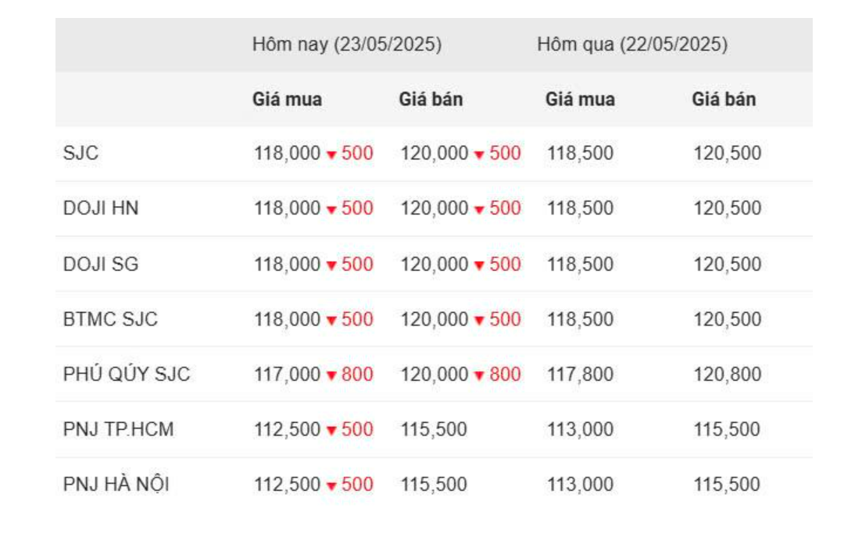Click the red down arrow in BTMC SJC's today sell price

point(479,321)
